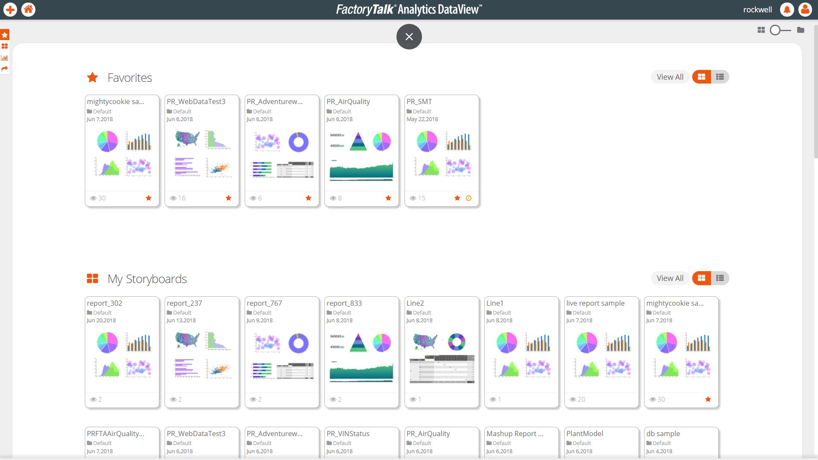Open report_237 storyboard thumbnail
818x460 pixels.
[x=202, y=355]
